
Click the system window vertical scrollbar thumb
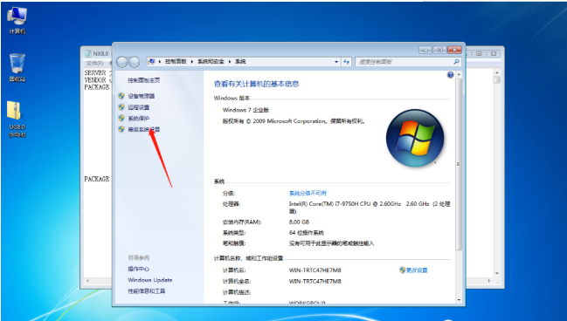point(459,164)
